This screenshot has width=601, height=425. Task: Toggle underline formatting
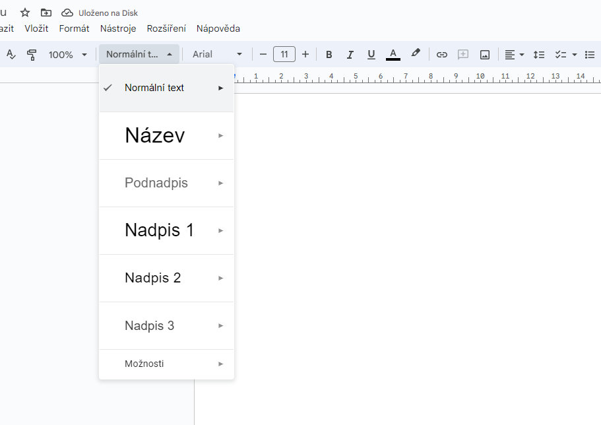(x=371, y=54)
